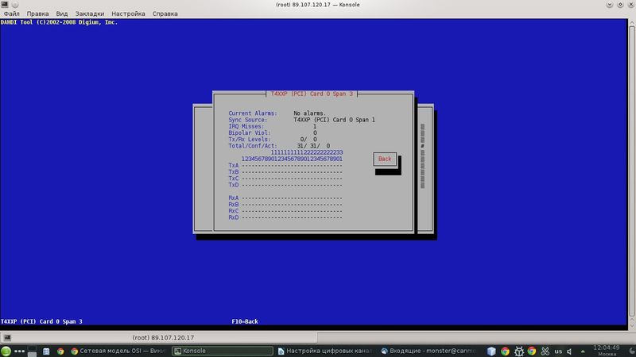Click the openSUSE application launcher icon

[6, 351]
